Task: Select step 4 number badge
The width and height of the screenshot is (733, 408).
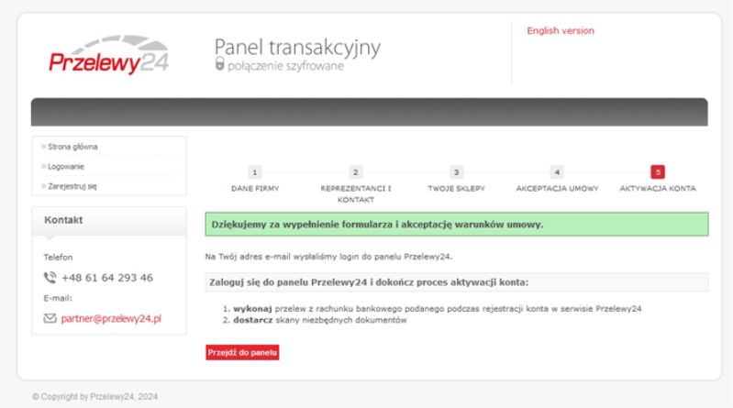Action: [x=557, y=171]
